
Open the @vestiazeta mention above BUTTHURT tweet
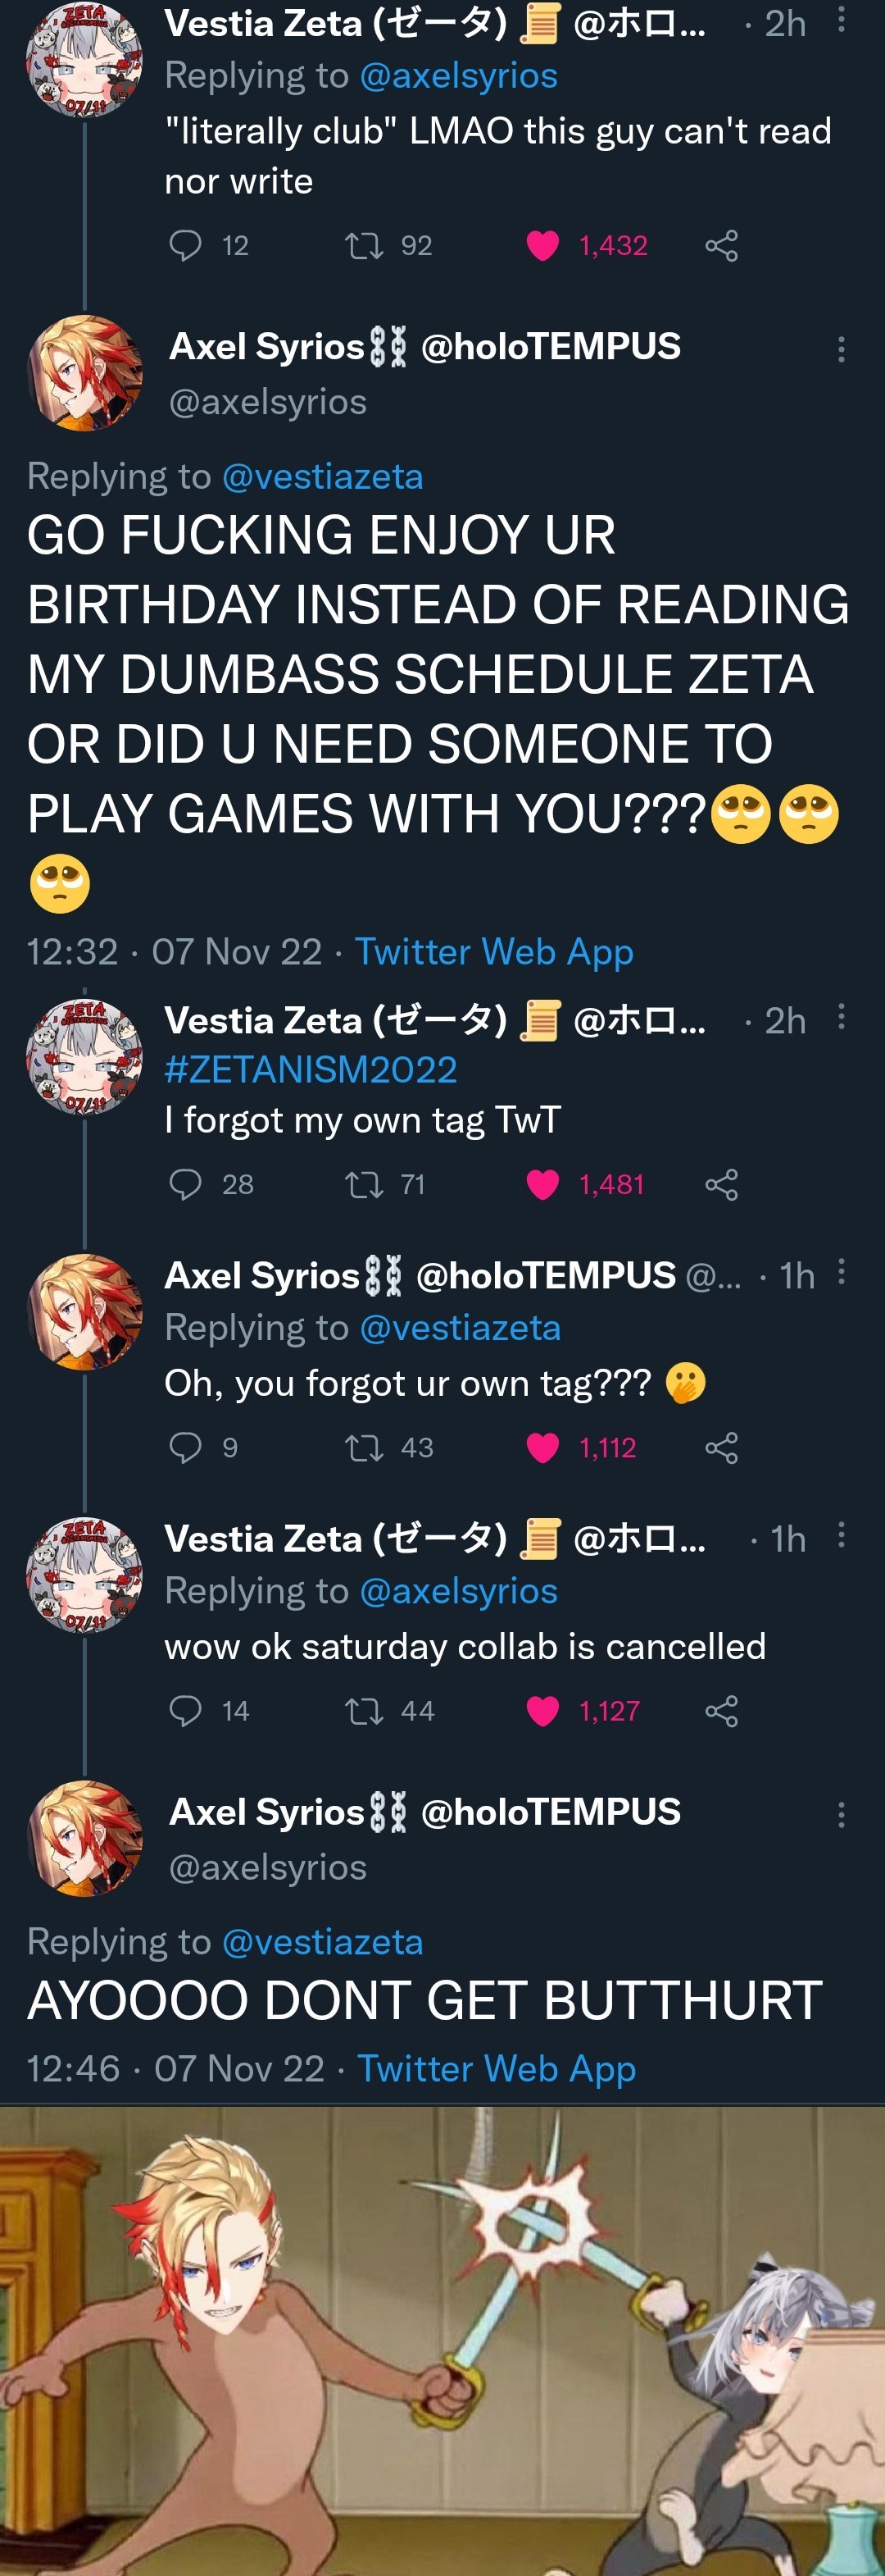coord(323,1941)
